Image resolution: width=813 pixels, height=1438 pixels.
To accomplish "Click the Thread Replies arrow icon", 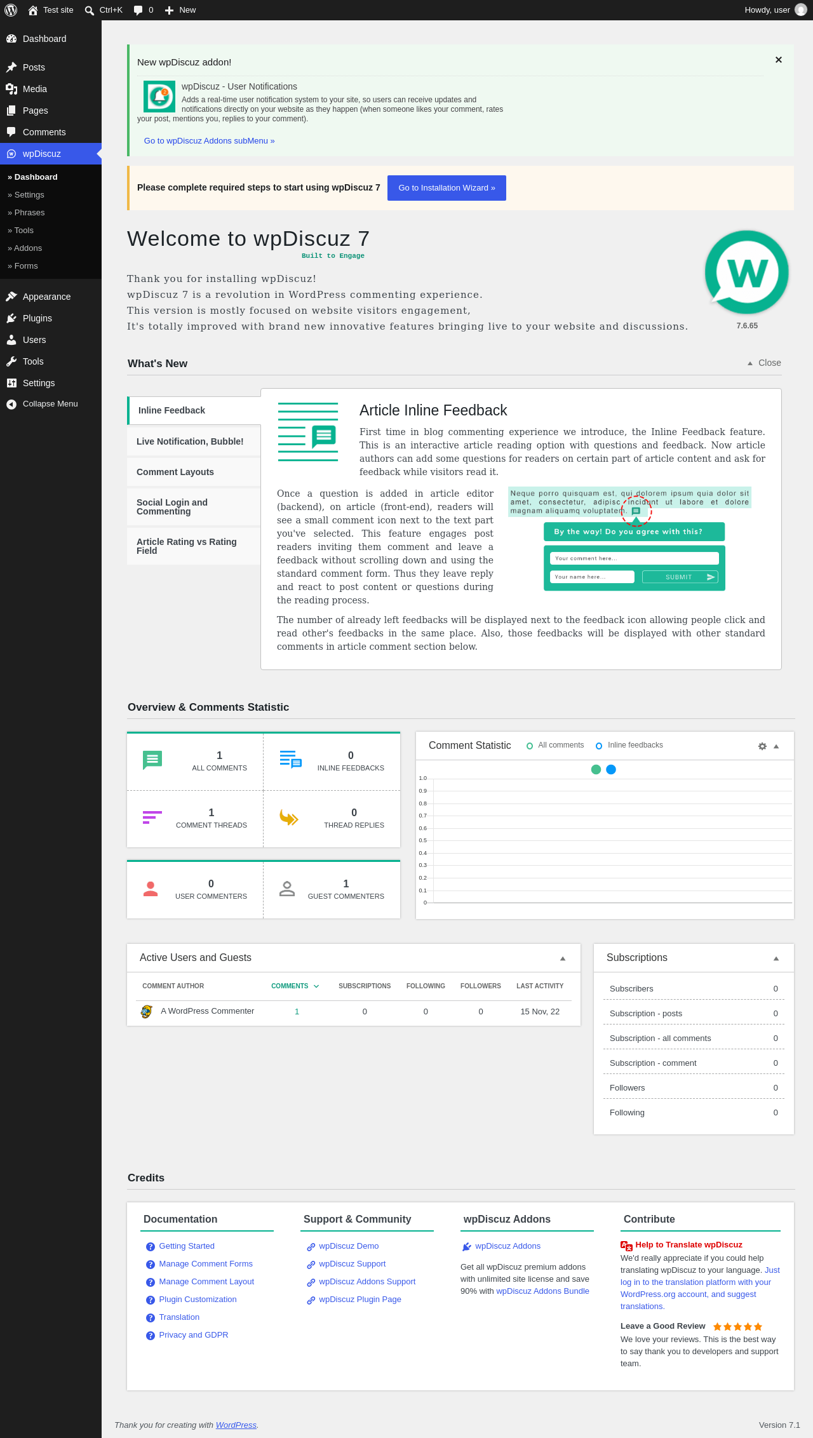I will tap(289, 817).
